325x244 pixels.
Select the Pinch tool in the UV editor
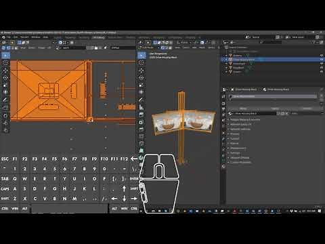(x=5, y=131)
